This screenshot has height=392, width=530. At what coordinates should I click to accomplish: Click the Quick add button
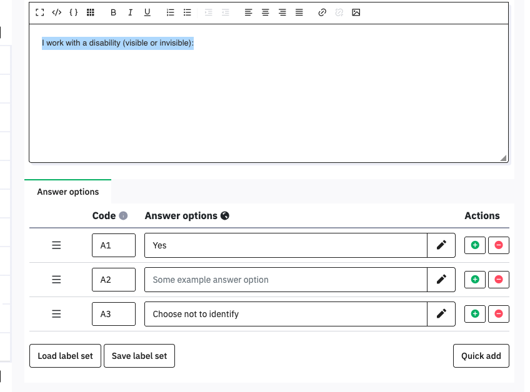click(x=481, y=356)
